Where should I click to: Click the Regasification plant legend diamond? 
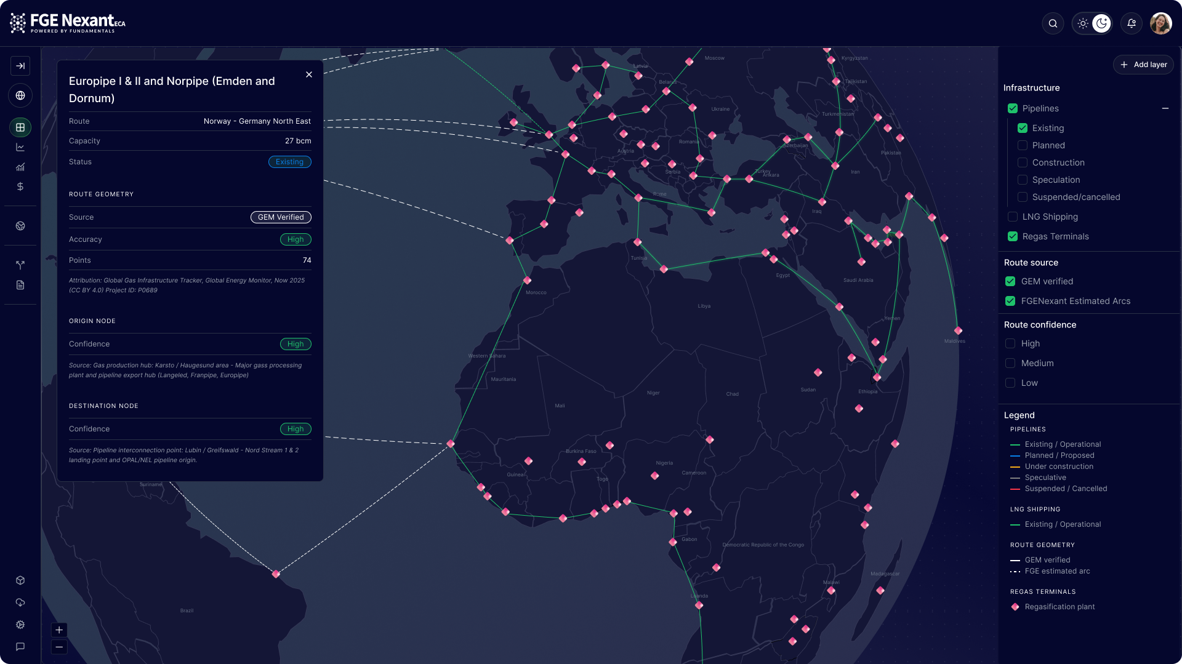[1015, 607]
